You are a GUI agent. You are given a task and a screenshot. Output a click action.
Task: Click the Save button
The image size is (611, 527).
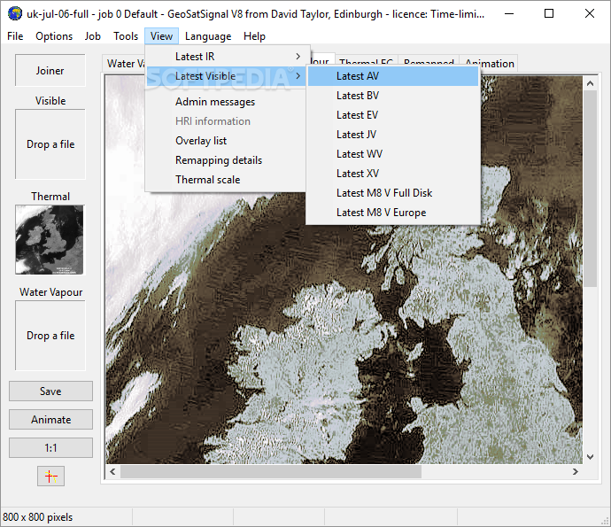[50, 391]
